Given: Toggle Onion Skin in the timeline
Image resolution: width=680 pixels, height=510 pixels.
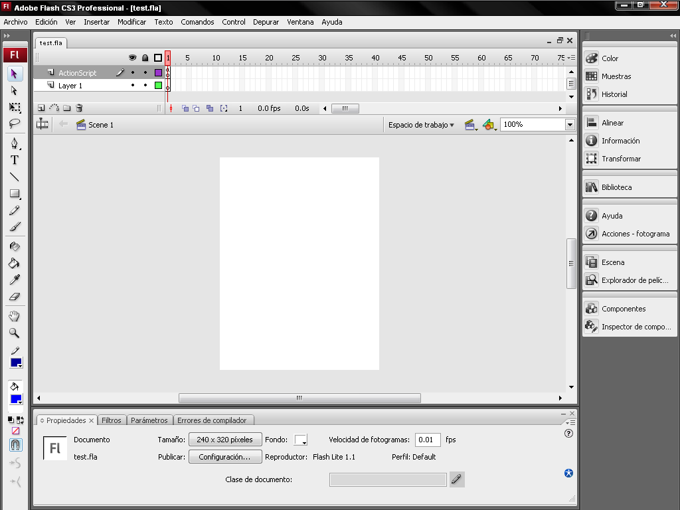Looking at the screenshot, I should [x=185, y=108].
